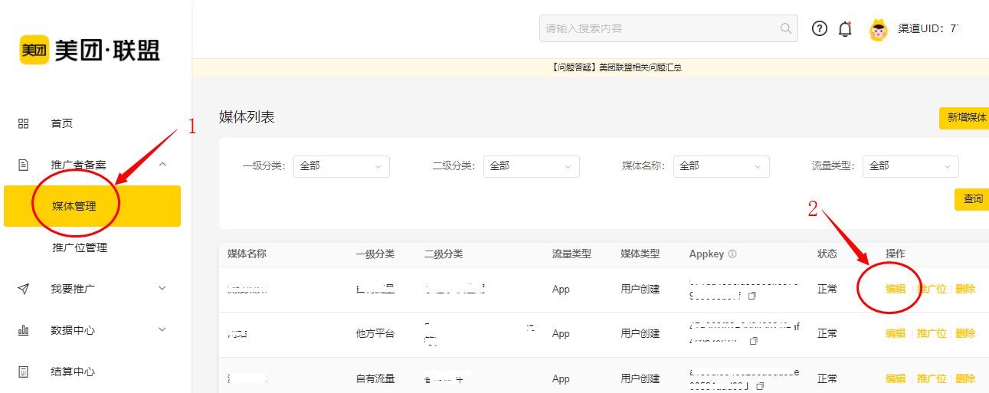Click the user avatar icon
The height and width of the screenshot is (393, 989).
pyautogui.click(x=879, y=29)
